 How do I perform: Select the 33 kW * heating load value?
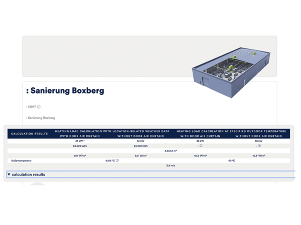click(80, 141)
